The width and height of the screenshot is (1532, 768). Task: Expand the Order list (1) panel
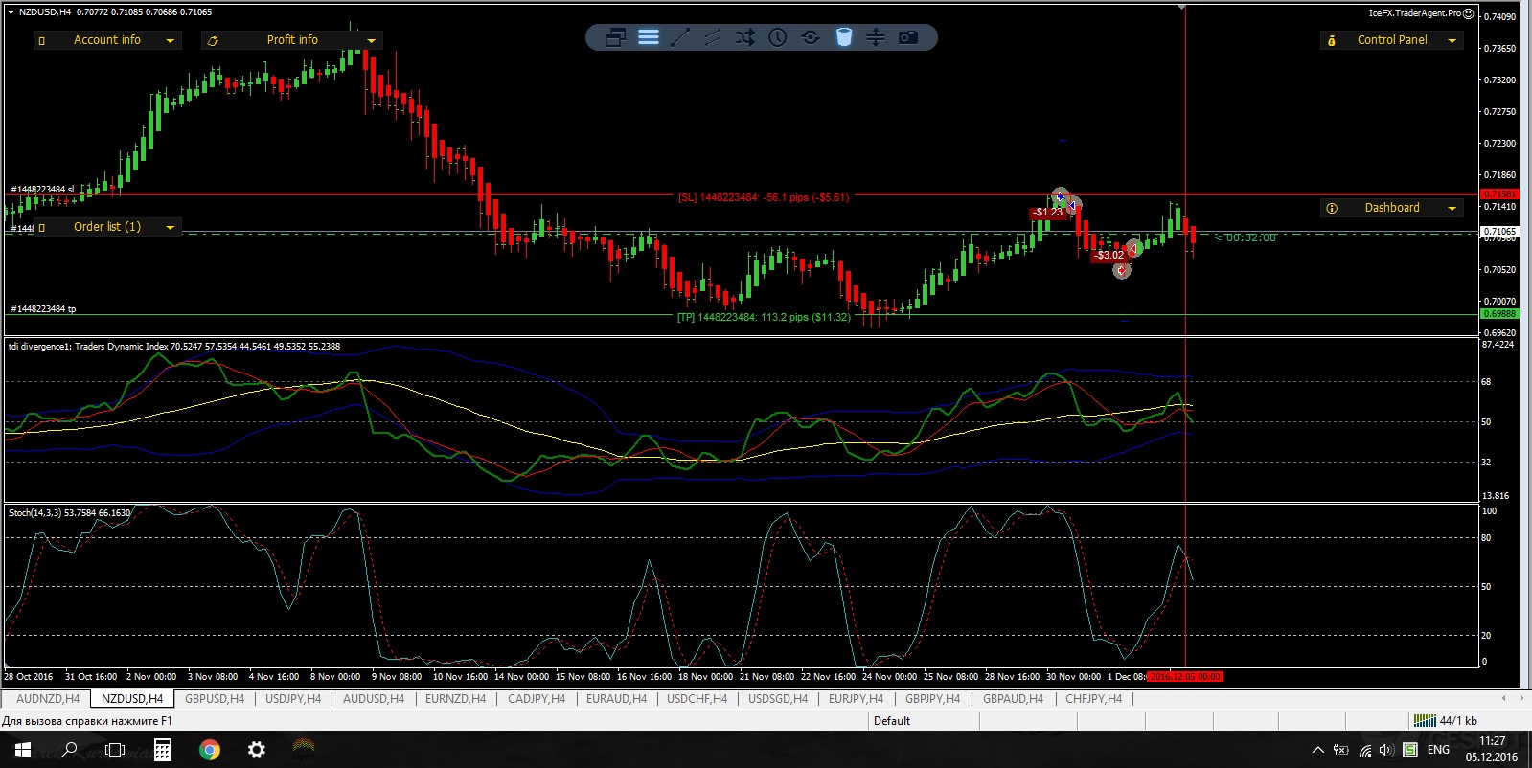171,227
